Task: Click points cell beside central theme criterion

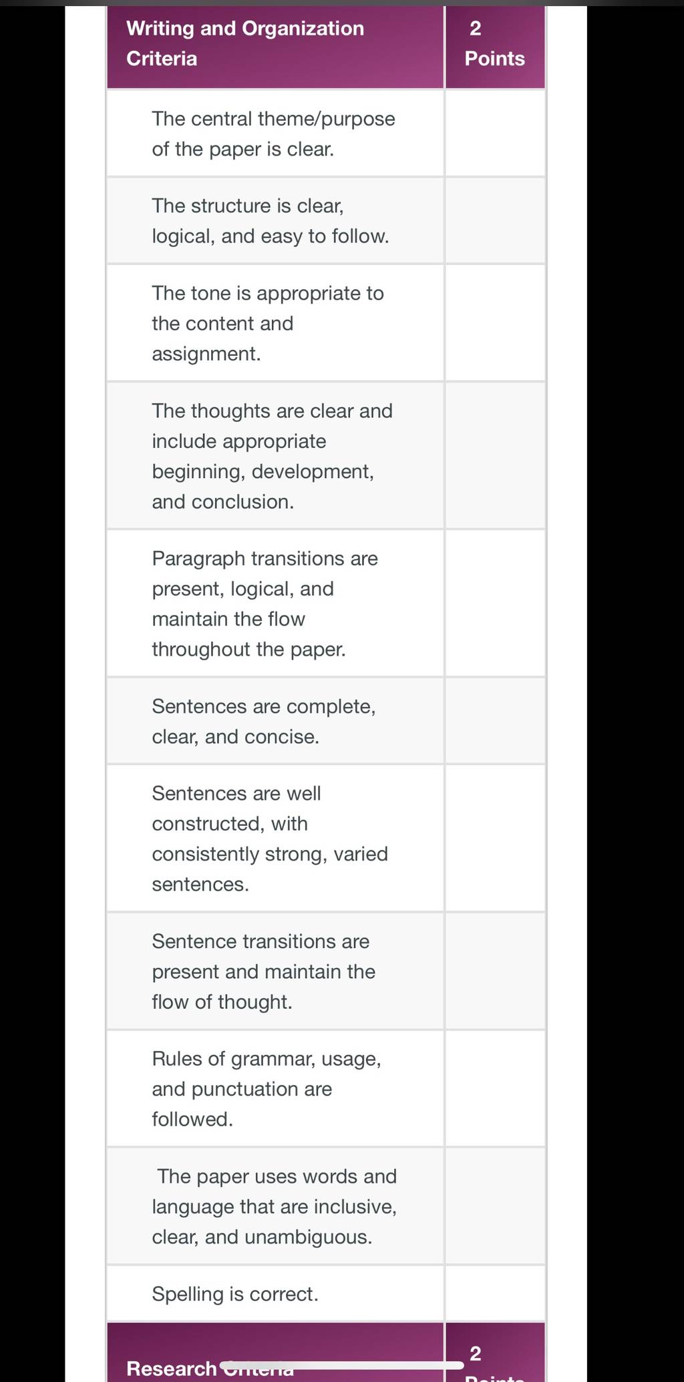Action: click(495, 134)
